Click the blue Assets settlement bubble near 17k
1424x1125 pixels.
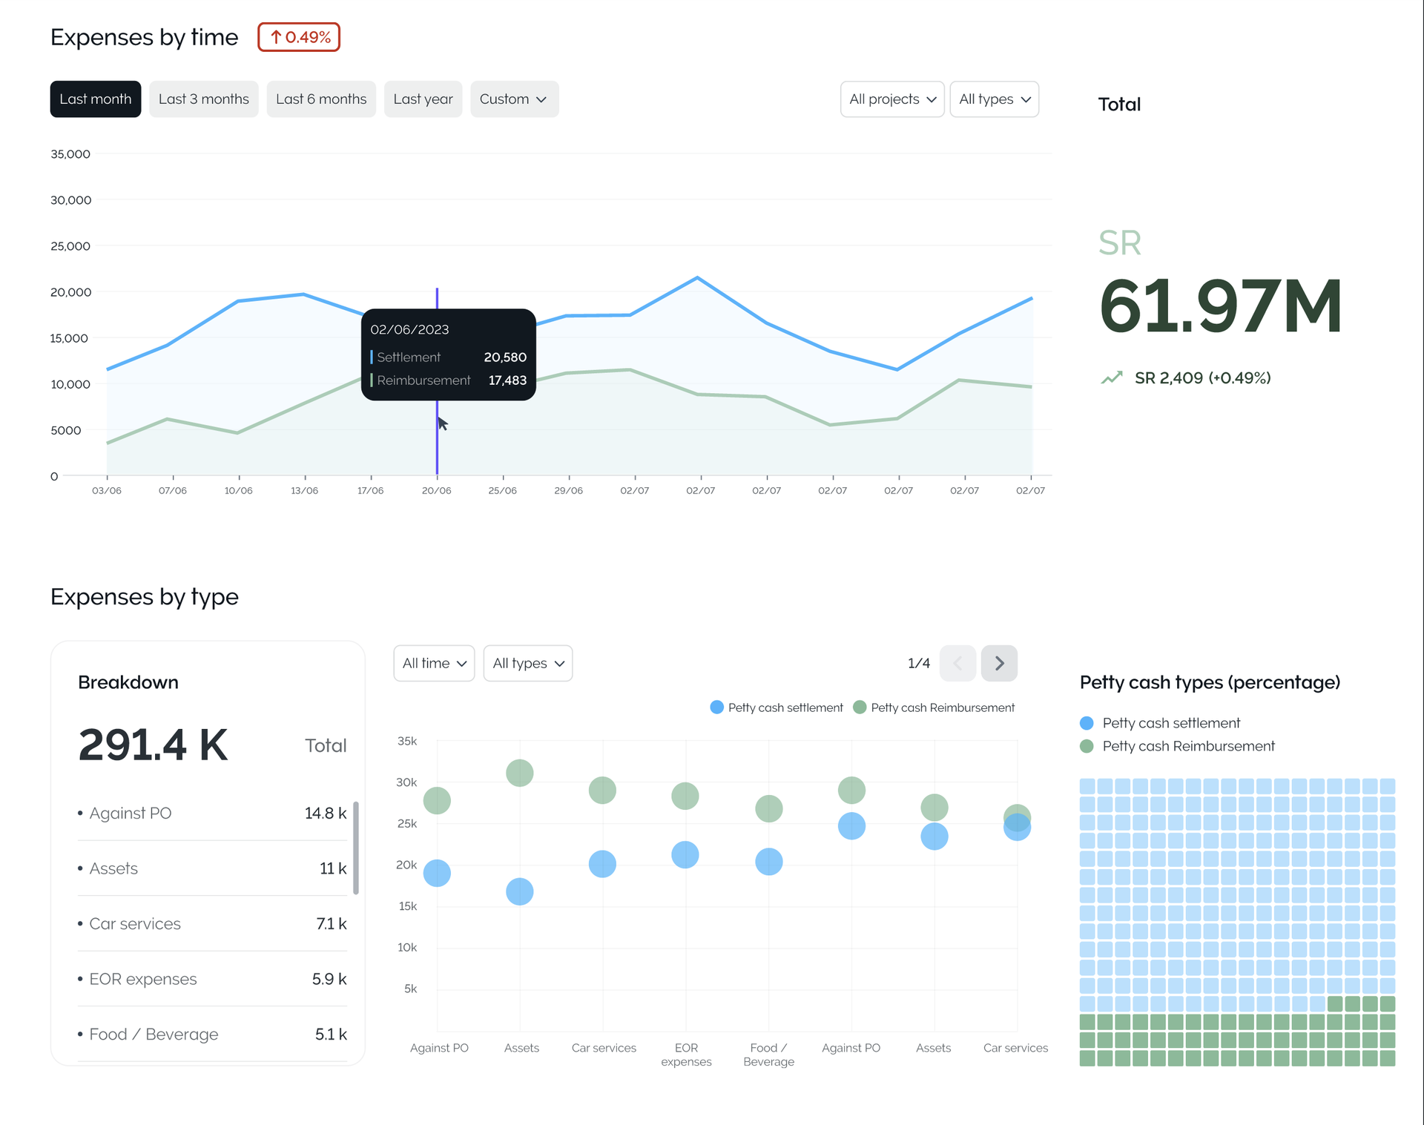coord(519,891)
